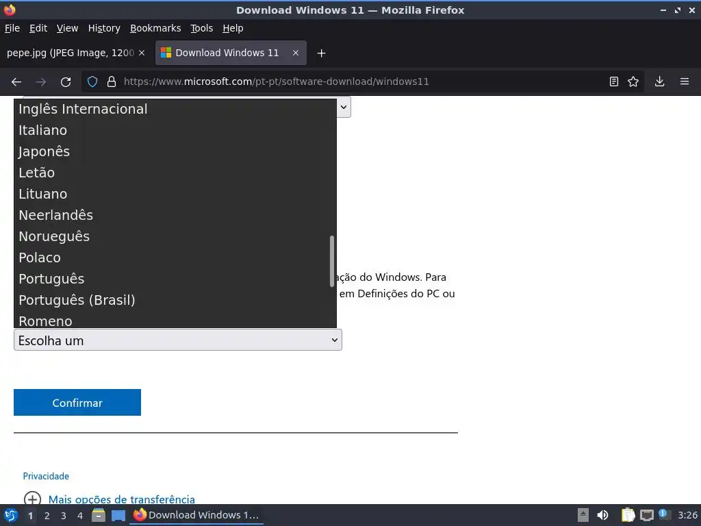Open the network tray icon
The image size is (701, 526).
(646, 515)
